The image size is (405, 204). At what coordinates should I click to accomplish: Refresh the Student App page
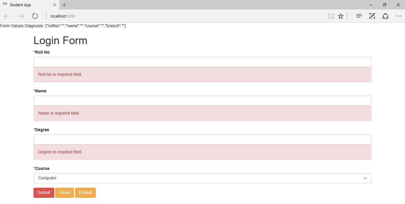coord(35,16)
